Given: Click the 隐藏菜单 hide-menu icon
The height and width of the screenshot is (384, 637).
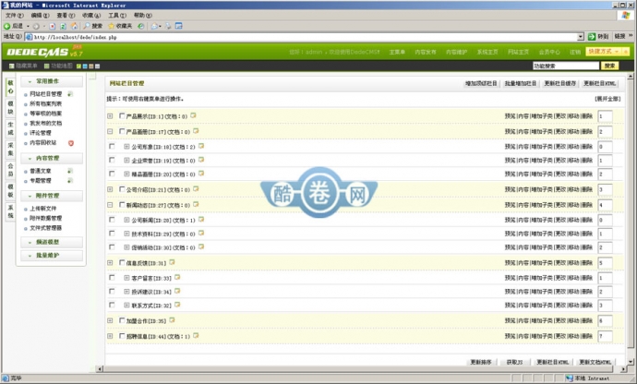Looking at the screenshot, I should [11, 66].
